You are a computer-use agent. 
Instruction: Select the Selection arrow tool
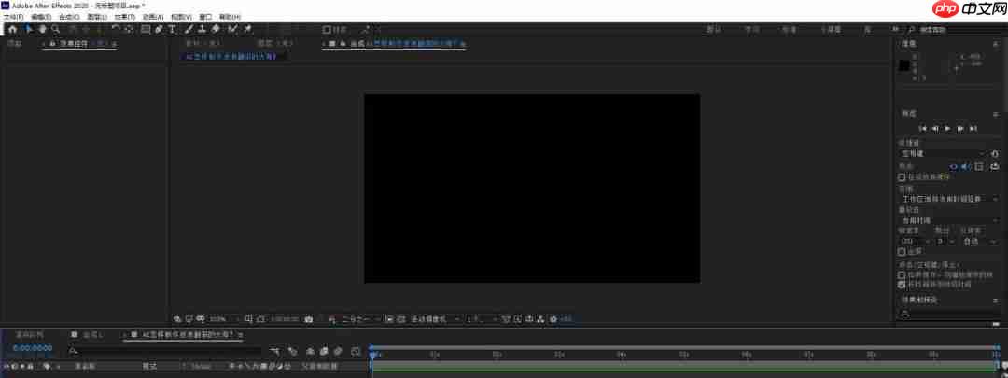(x=29, y=29)
